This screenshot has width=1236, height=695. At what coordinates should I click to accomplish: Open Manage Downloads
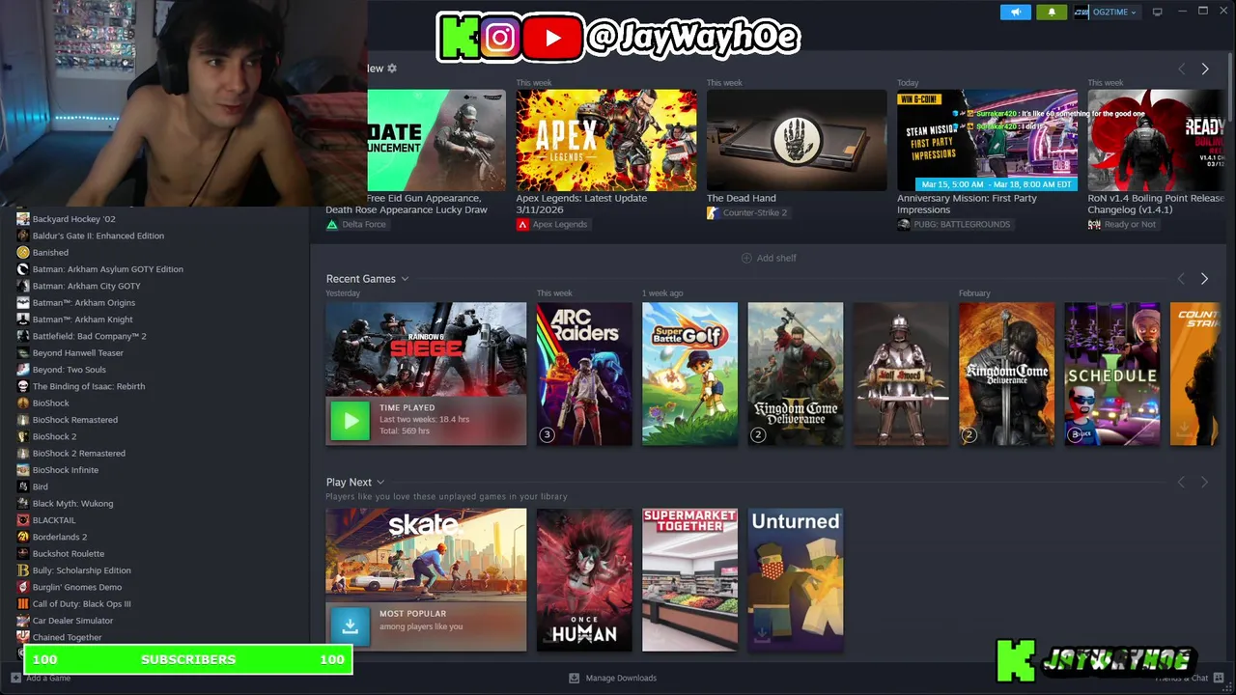coord(613,678)
